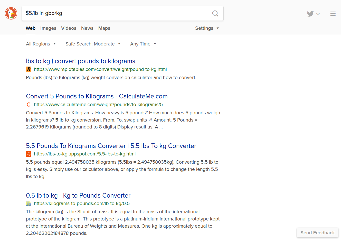Open the rapidtables.com URL link
This screenshot has height=240, width=341.
click(x=100, y=69)
